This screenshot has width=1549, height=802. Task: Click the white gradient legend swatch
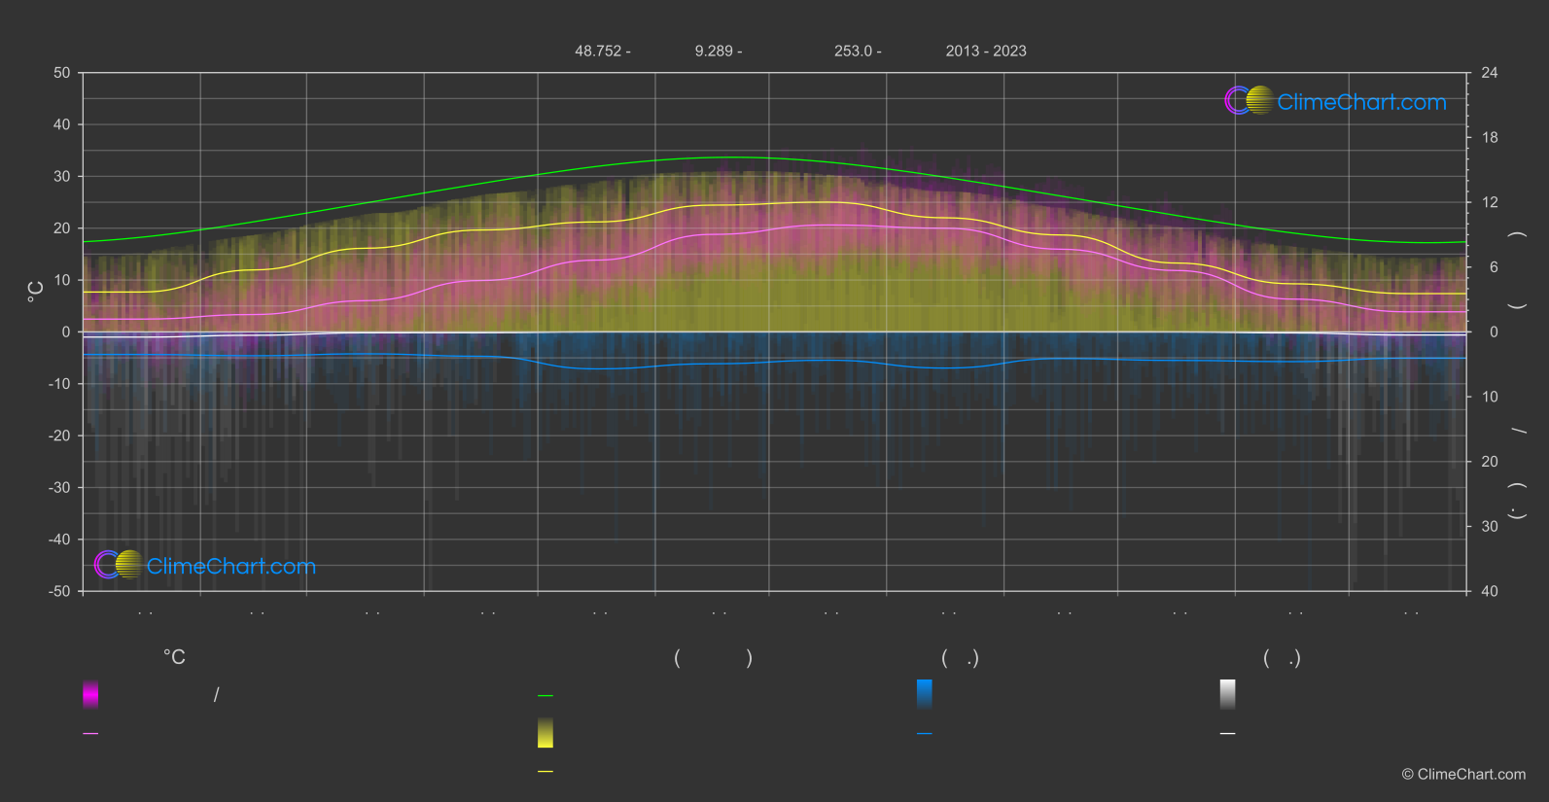(x=1227, y=694)
